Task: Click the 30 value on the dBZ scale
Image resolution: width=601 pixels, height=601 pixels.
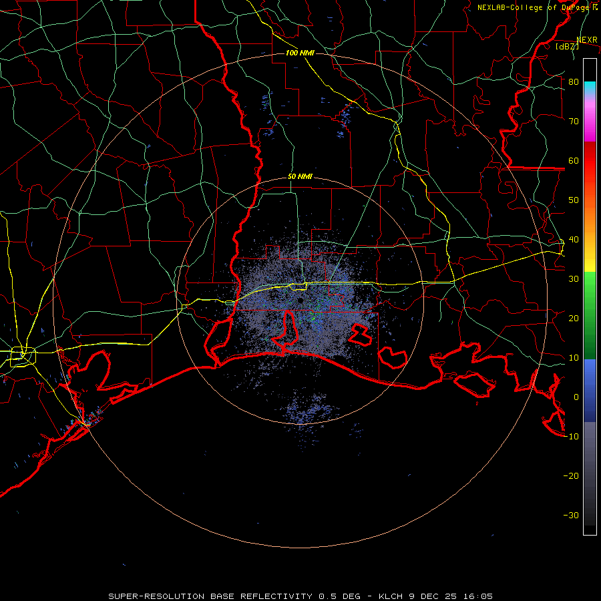Action: tap(574, 279)
